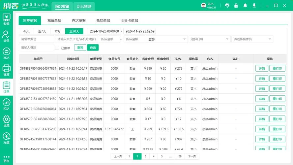
Task: Click the ¥159.5 discount amount cell
Action: point(163,129)
